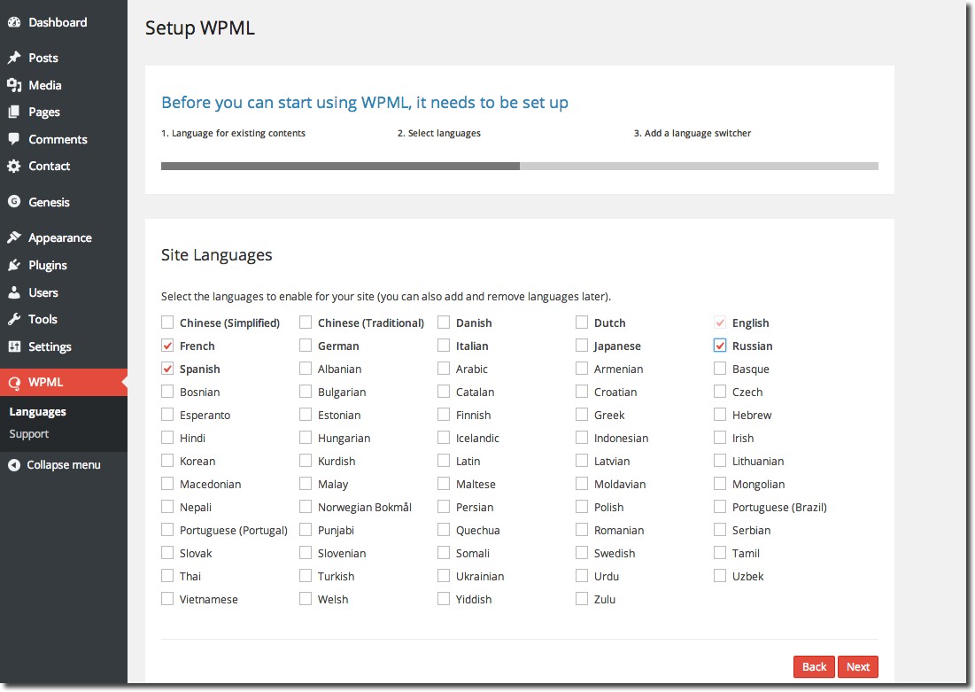Screen dimensions: 975x692
Task: Click the setup progress bar
Action: 519,166
